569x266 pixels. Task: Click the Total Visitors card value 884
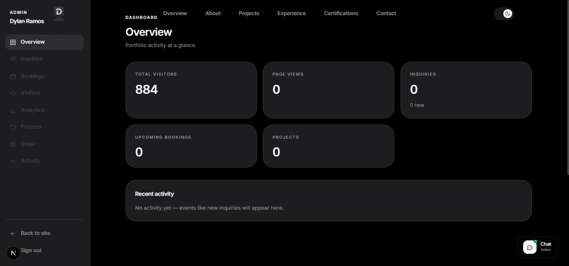click(147, 90)
